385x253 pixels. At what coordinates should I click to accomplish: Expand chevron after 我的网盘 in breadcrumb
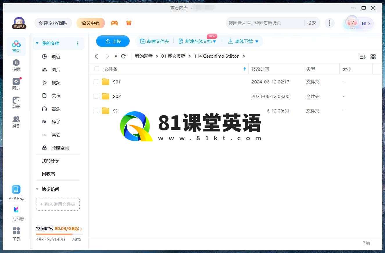pyautogui.click(x=157, y=56)
